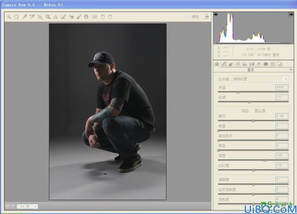Open the Snapshots panel tab

280,64
